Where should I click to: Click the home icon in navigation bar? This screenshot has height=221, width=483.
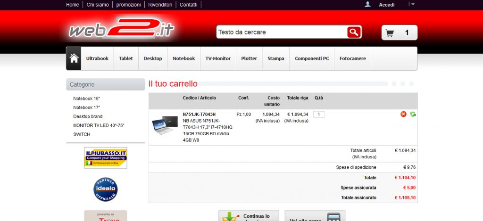point(74,58)
